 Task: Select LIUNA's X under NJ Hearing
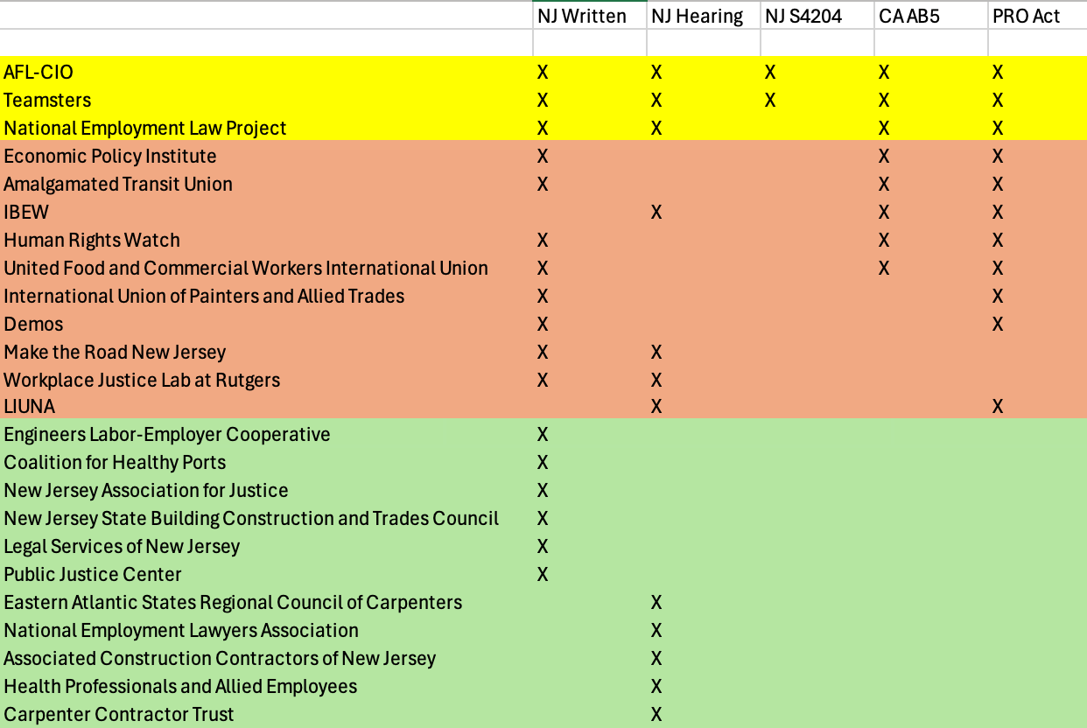coord(656,406)
